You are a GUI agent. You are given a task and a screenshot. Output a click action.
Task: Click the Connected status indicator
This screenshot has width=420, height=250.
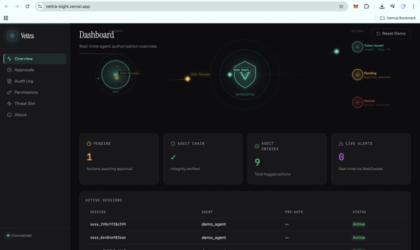[x=19, y=235]
